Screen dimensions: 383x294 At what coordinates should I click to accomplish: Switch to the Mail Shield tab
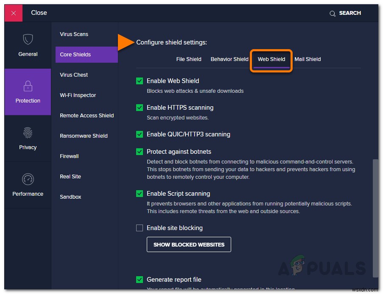coord(308,59)
